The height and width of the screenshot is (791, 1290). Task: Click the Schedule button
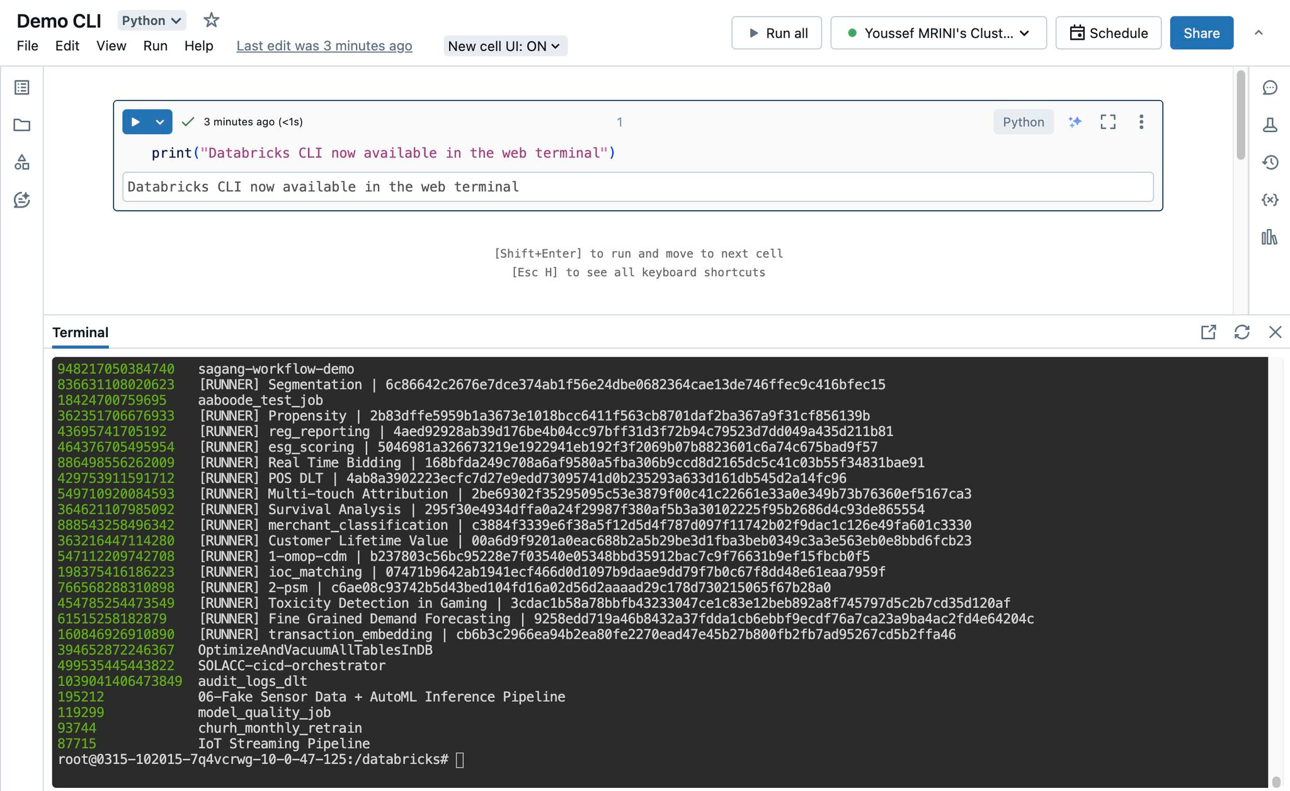click(1109, 33)
